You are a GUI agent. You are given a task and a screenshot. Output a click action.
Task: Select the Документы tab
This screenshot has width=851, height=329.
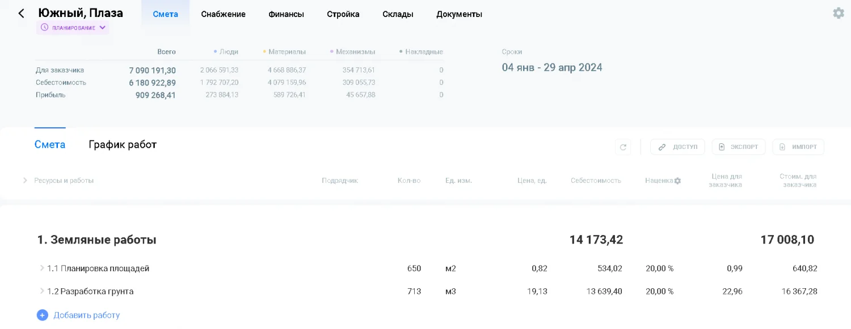click(459, 14)
